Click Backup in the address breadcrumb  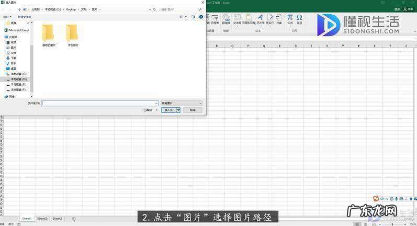click(x=71, y=9)
